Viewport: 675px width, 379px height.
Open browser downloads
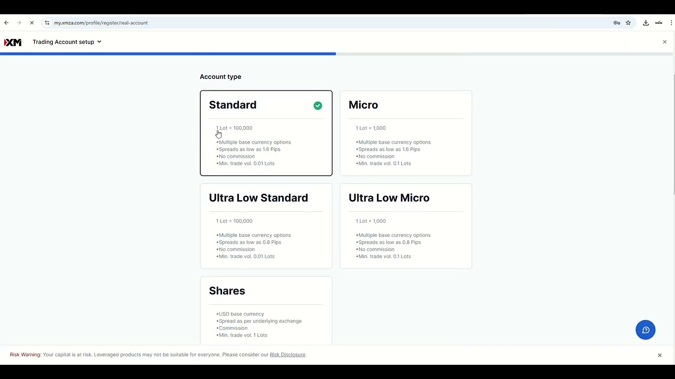[x=645, y=23]
